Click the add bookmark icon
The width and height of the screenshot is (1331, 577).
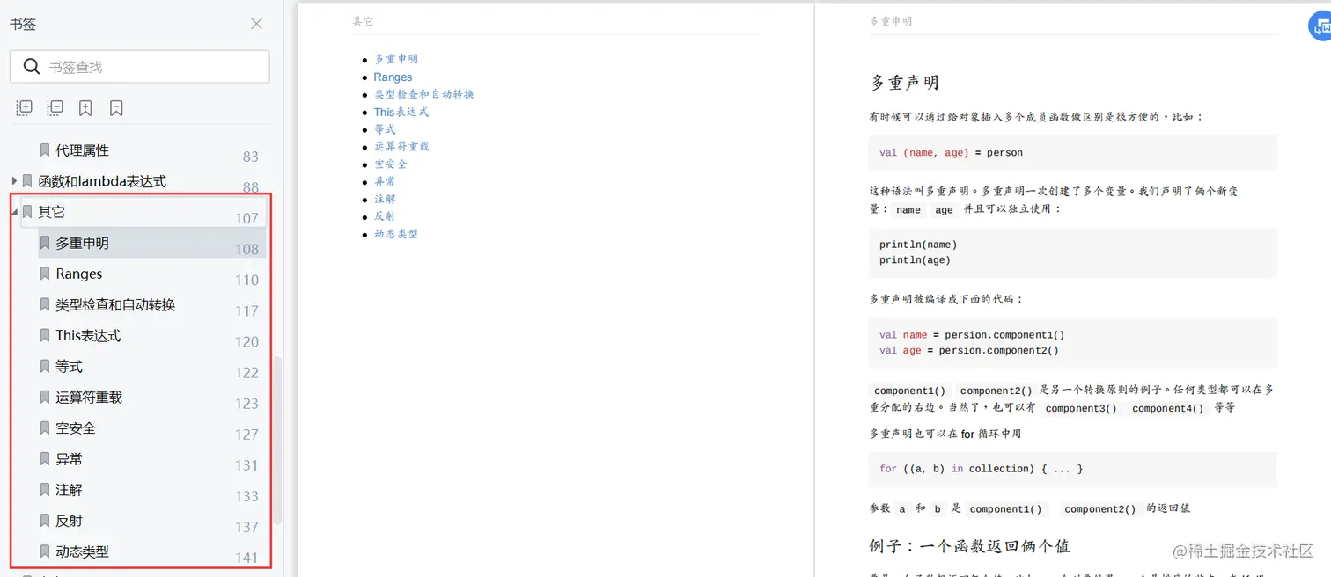click(85, 107)
